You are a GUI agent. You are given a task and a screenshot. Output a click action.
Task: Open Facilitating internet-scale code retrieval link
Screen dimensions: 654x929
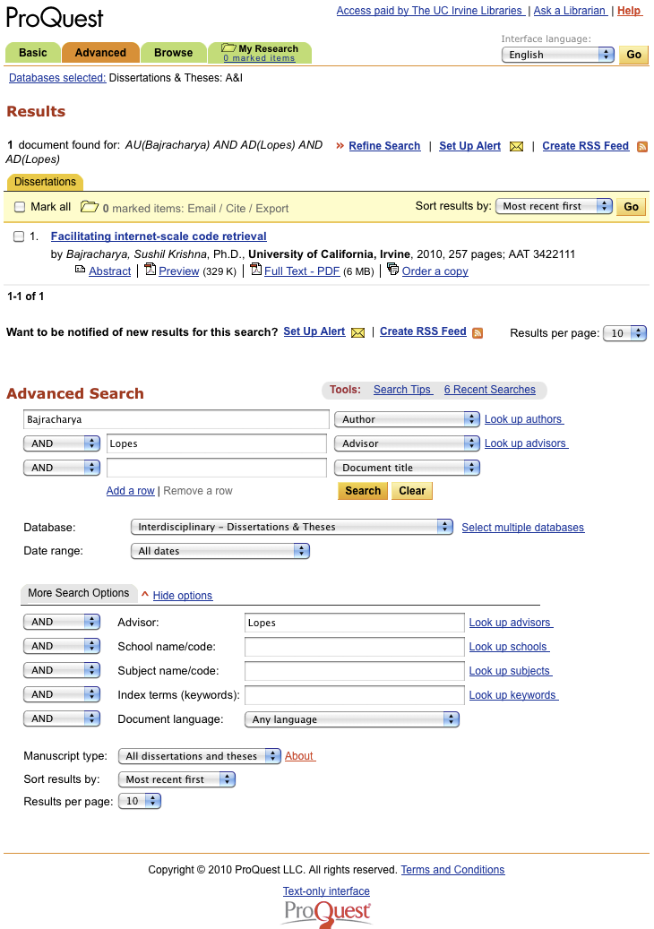[x=159, y=237]
